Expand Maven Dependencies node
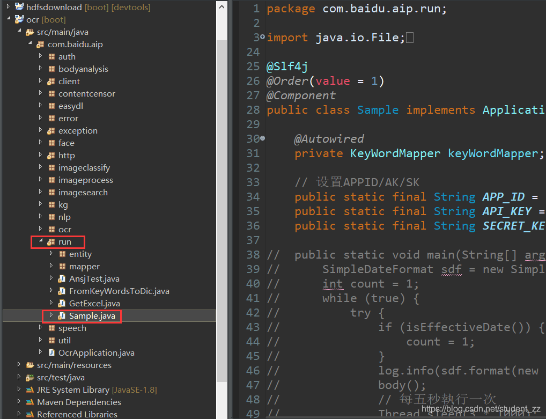The height and width of the screenshot is (419, 546). (19, 401)
